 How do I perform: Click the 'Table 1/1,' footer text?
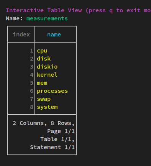tap(57, 139)
